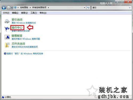Expand the arrow between 控制面板 and 所有控制面板项
The height and width of the screenshot is (100, 133).
[x=30, y=7]
